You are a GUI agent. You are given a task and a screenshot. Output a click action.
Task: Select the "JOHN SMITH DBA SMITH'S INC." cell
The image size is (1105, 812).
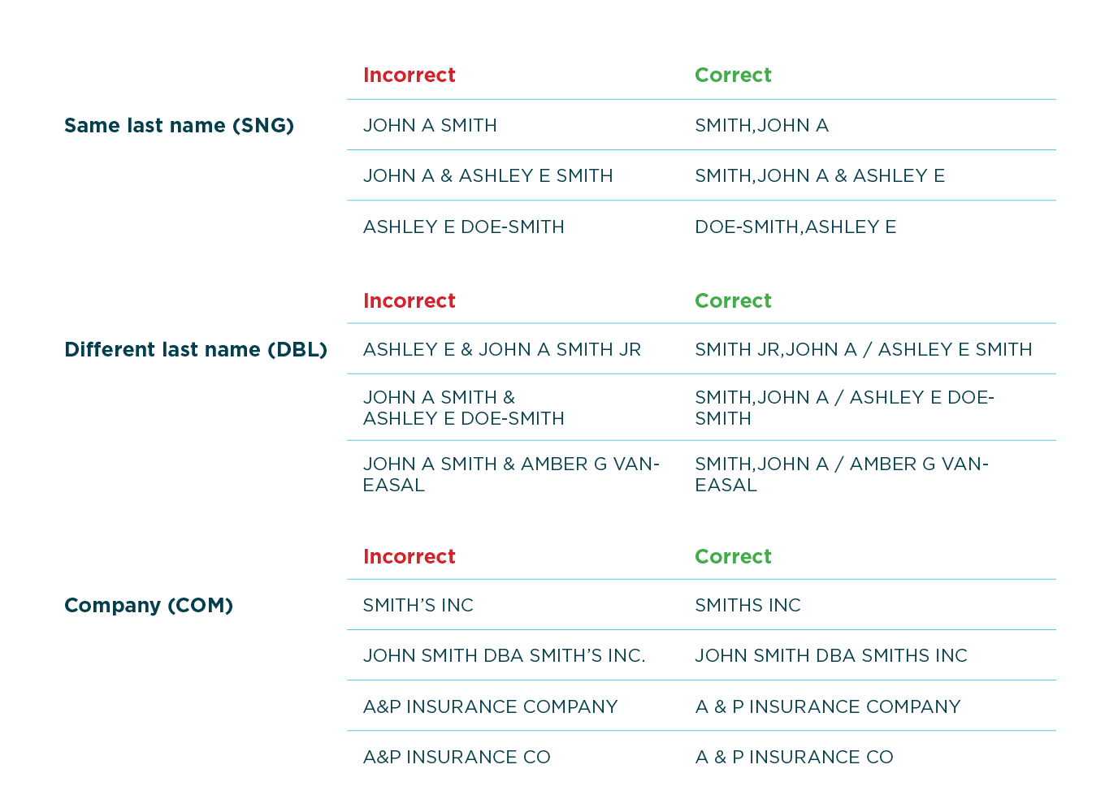click(x=504, y=656)
